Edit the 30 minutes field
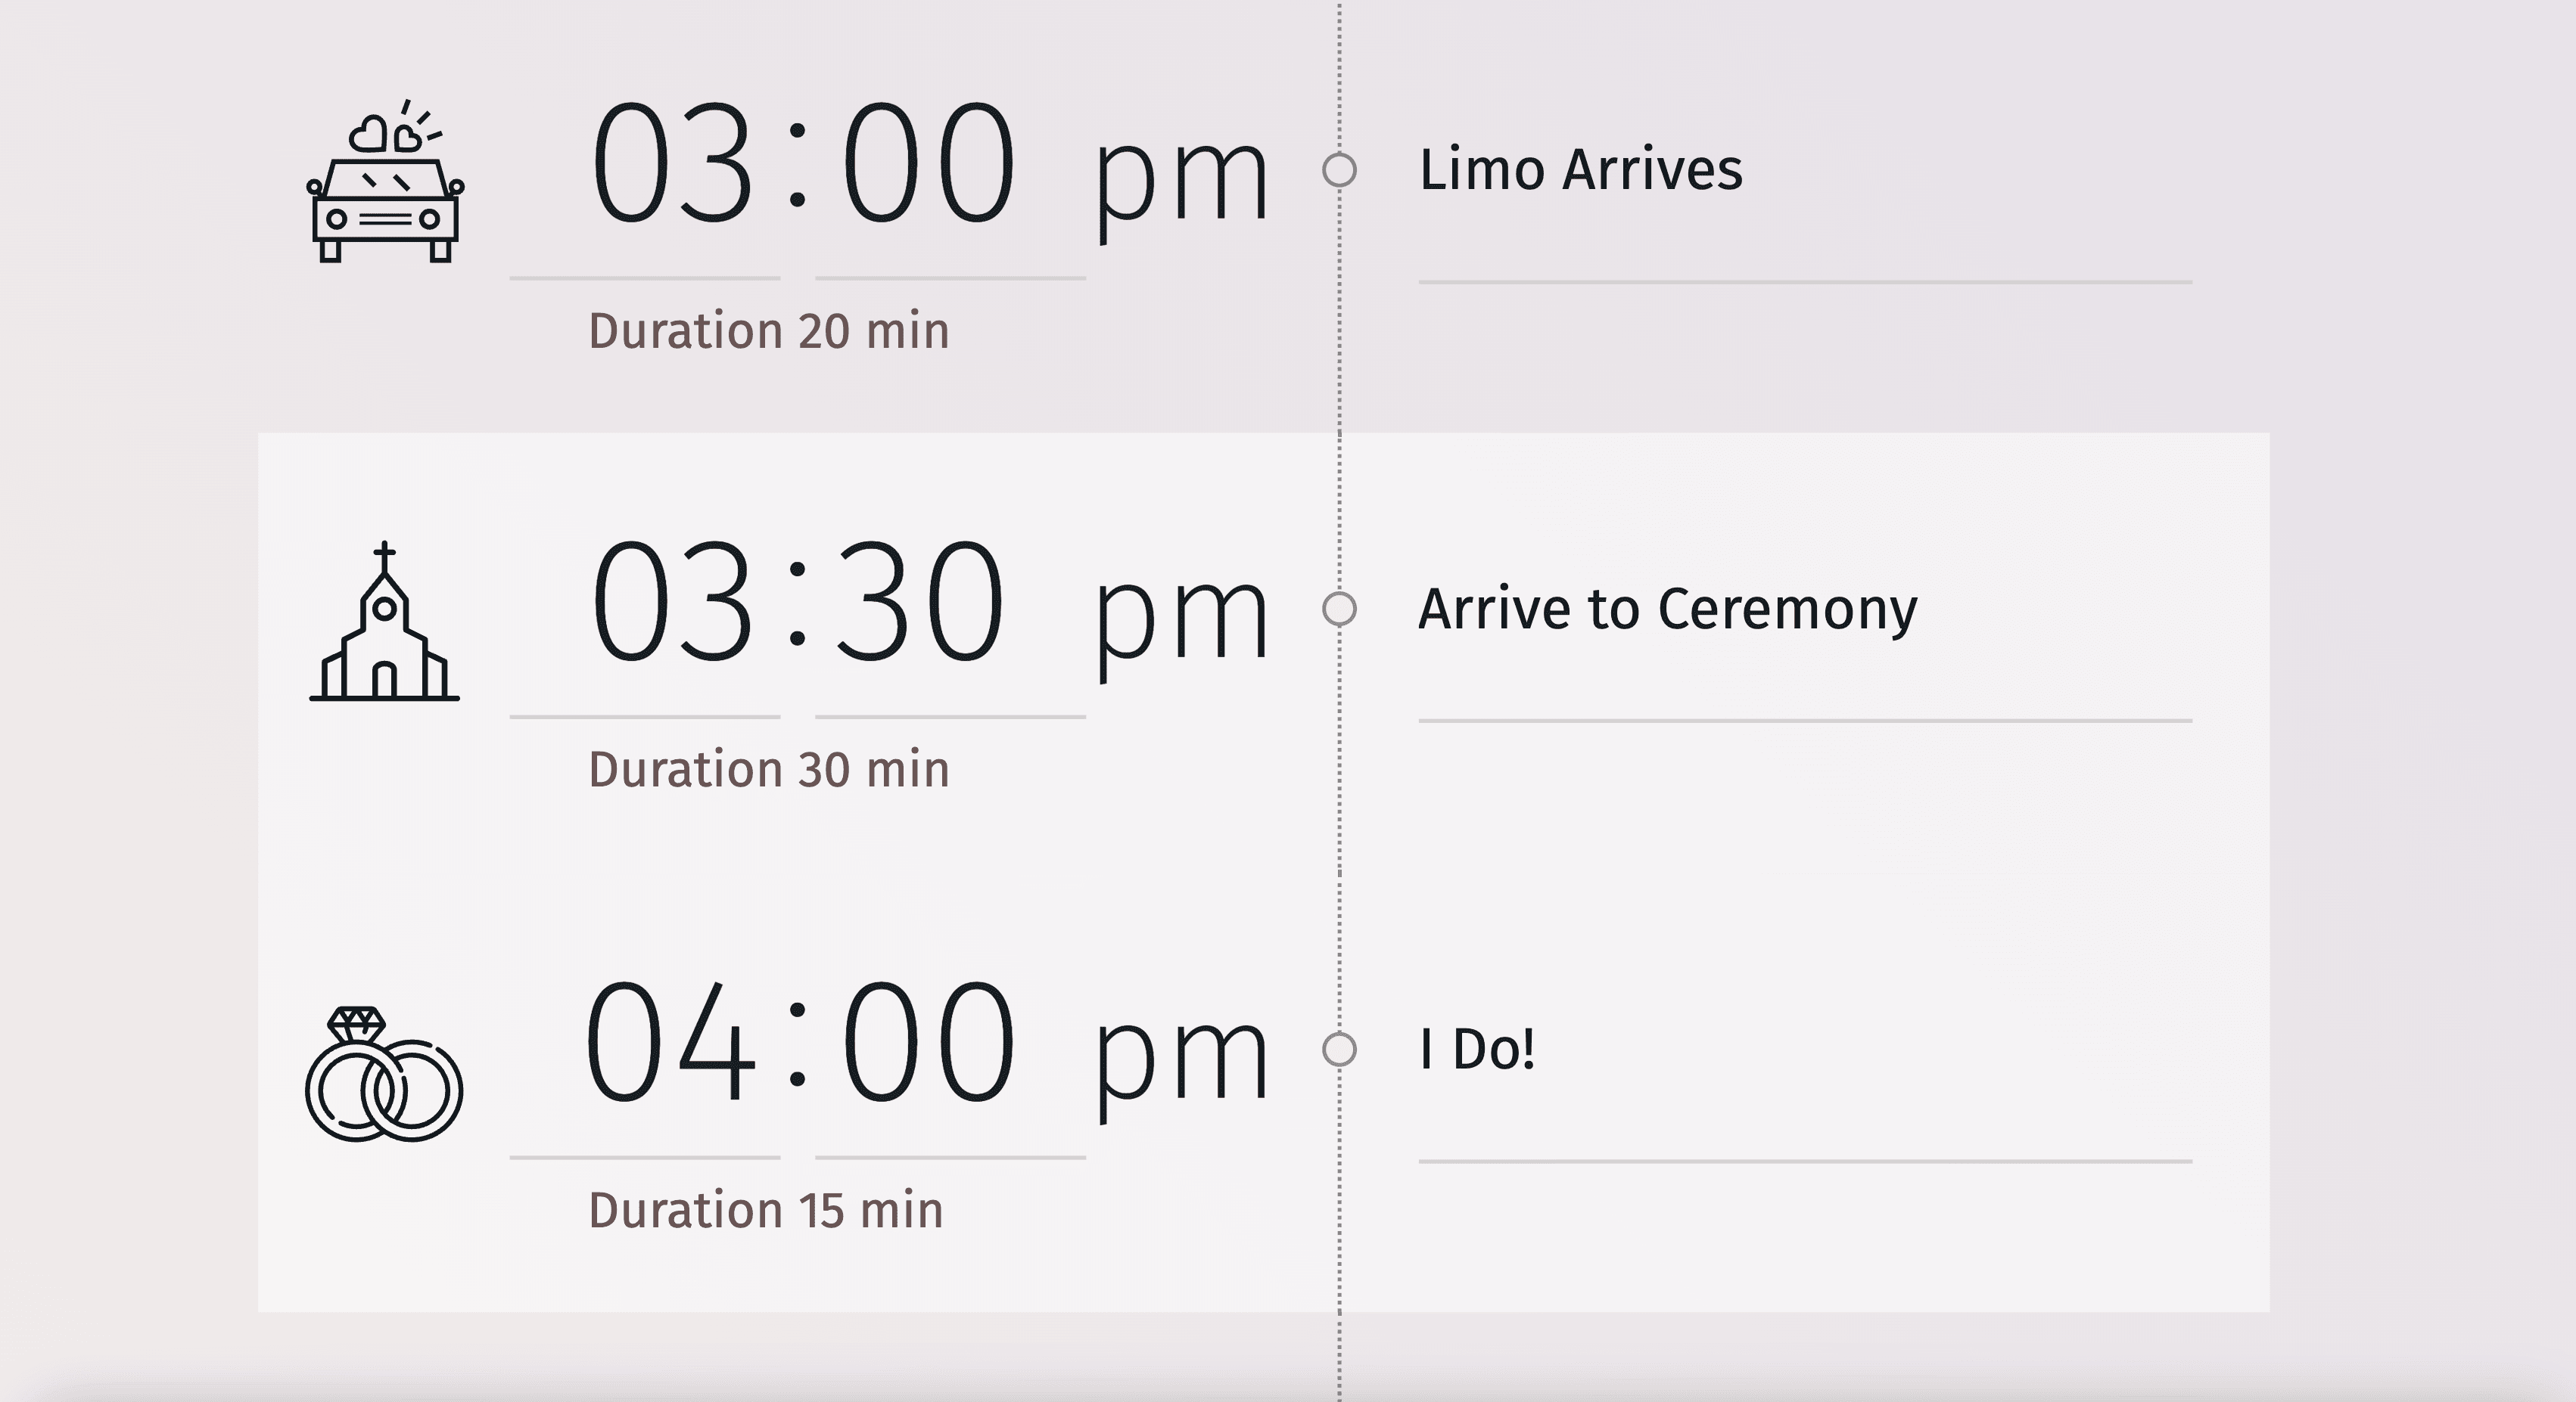This screenshot has width=2576, height=1402. [x=920, y=603]
